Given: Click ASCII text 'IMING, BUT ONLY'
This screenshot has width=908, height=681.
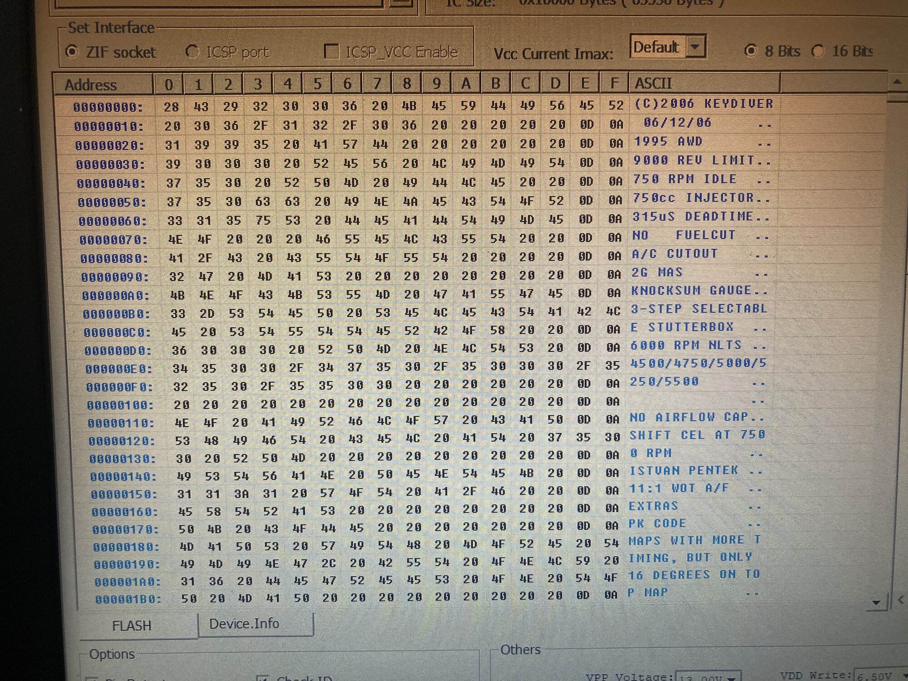Looking at the screenshot, I should [690, 558].
